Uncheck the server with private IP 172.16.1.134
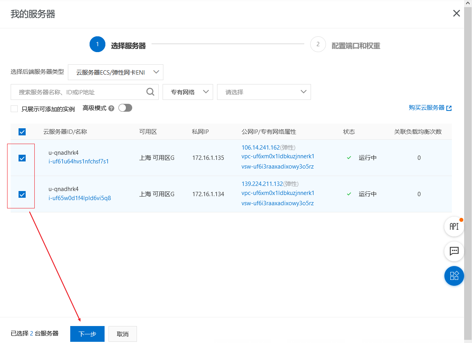The height and width of the screenshot is (343, 472). tap(22, 195)
